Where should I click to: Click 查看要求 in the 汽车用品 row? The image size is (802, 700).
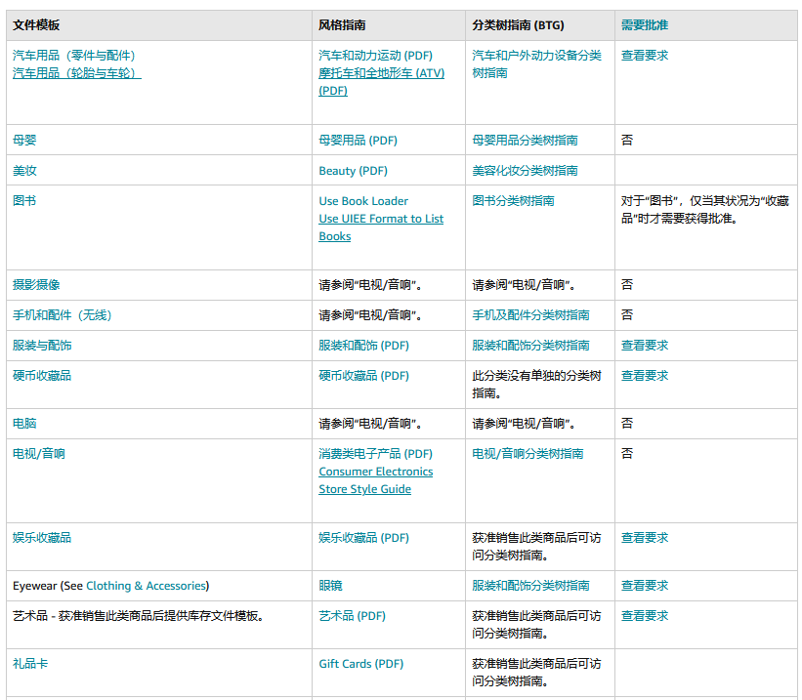[x=645, y=56]
